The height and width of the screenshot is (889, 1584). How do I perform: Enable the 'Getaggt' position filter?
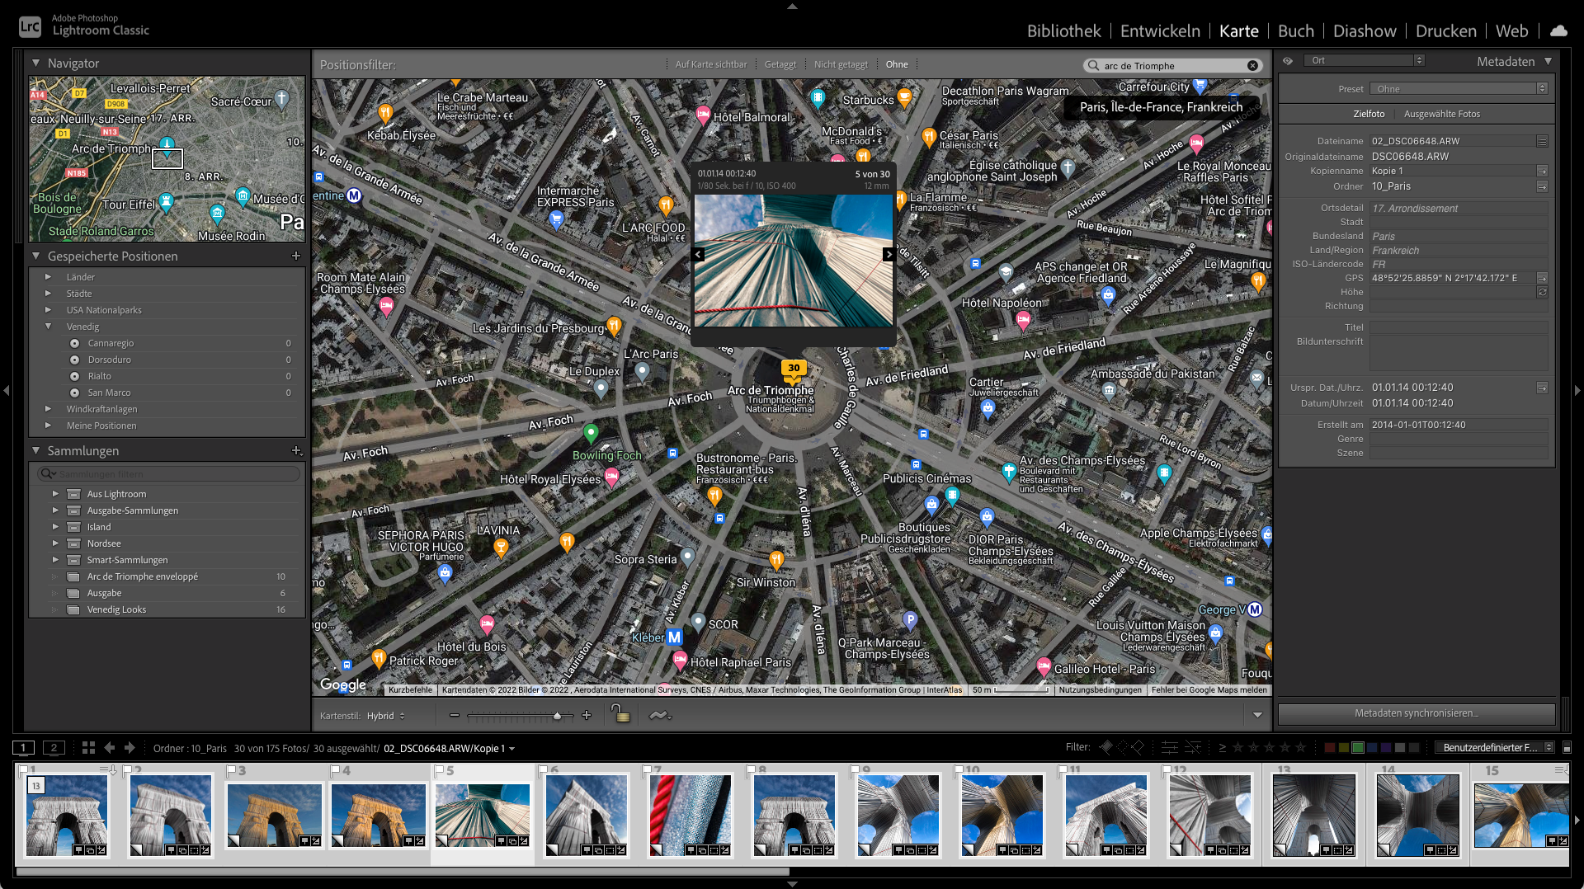pyautogui.click(x=780, y=65)
